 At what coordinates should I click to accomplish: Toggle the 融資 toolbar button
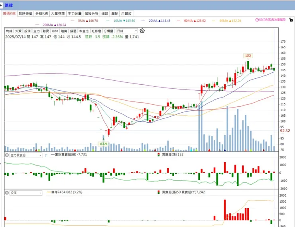[x=45, y=31]
